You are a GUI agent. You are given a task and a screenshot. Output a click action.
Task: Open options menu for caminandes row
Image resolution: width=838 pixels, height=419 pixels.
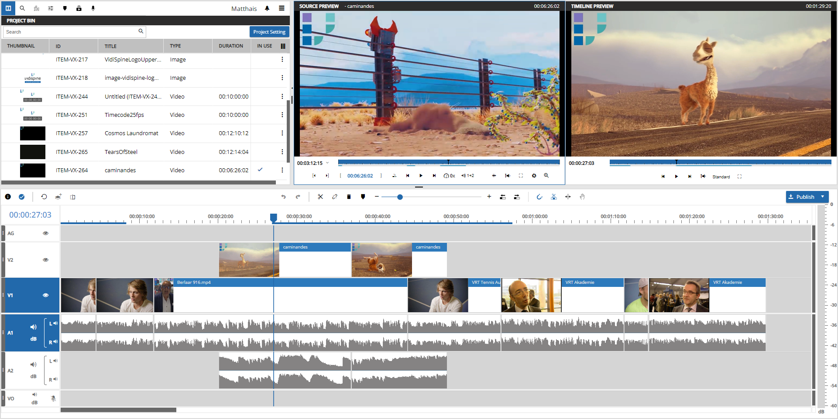[x=282, y=170]
